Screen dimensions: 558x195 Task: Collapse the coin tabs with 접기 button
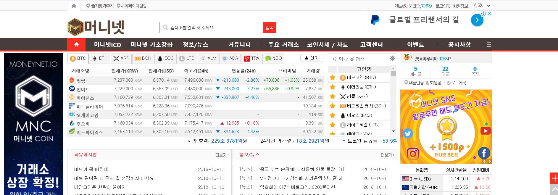pos(312,58)
